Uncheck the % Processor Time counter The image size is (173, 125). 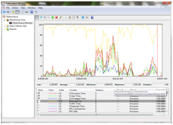click(x=39, y=93)
